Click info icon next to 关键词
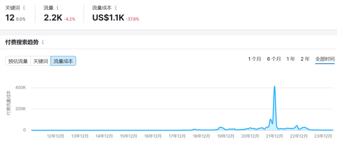337x147 pixels. pos(24,7)
